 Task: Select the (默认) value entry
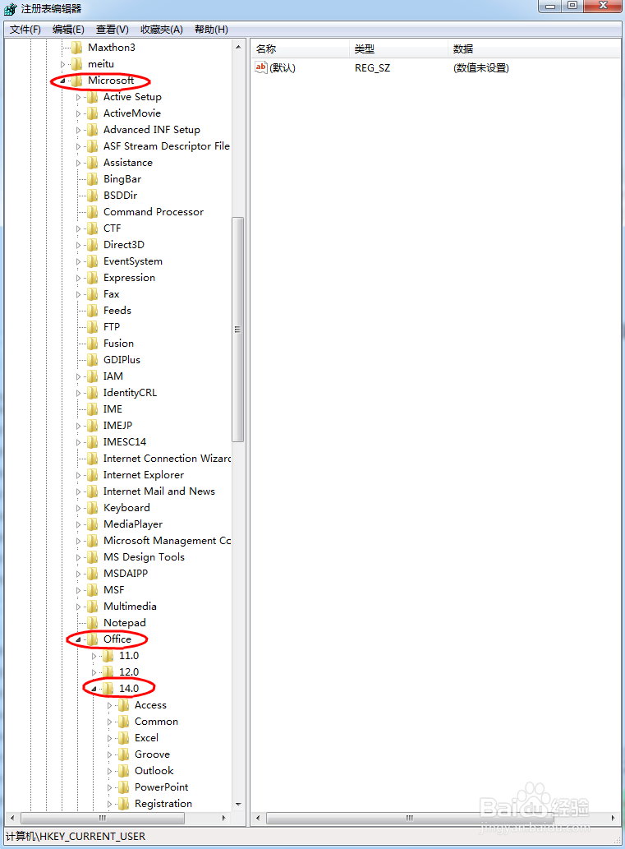[x=283, y=68]
